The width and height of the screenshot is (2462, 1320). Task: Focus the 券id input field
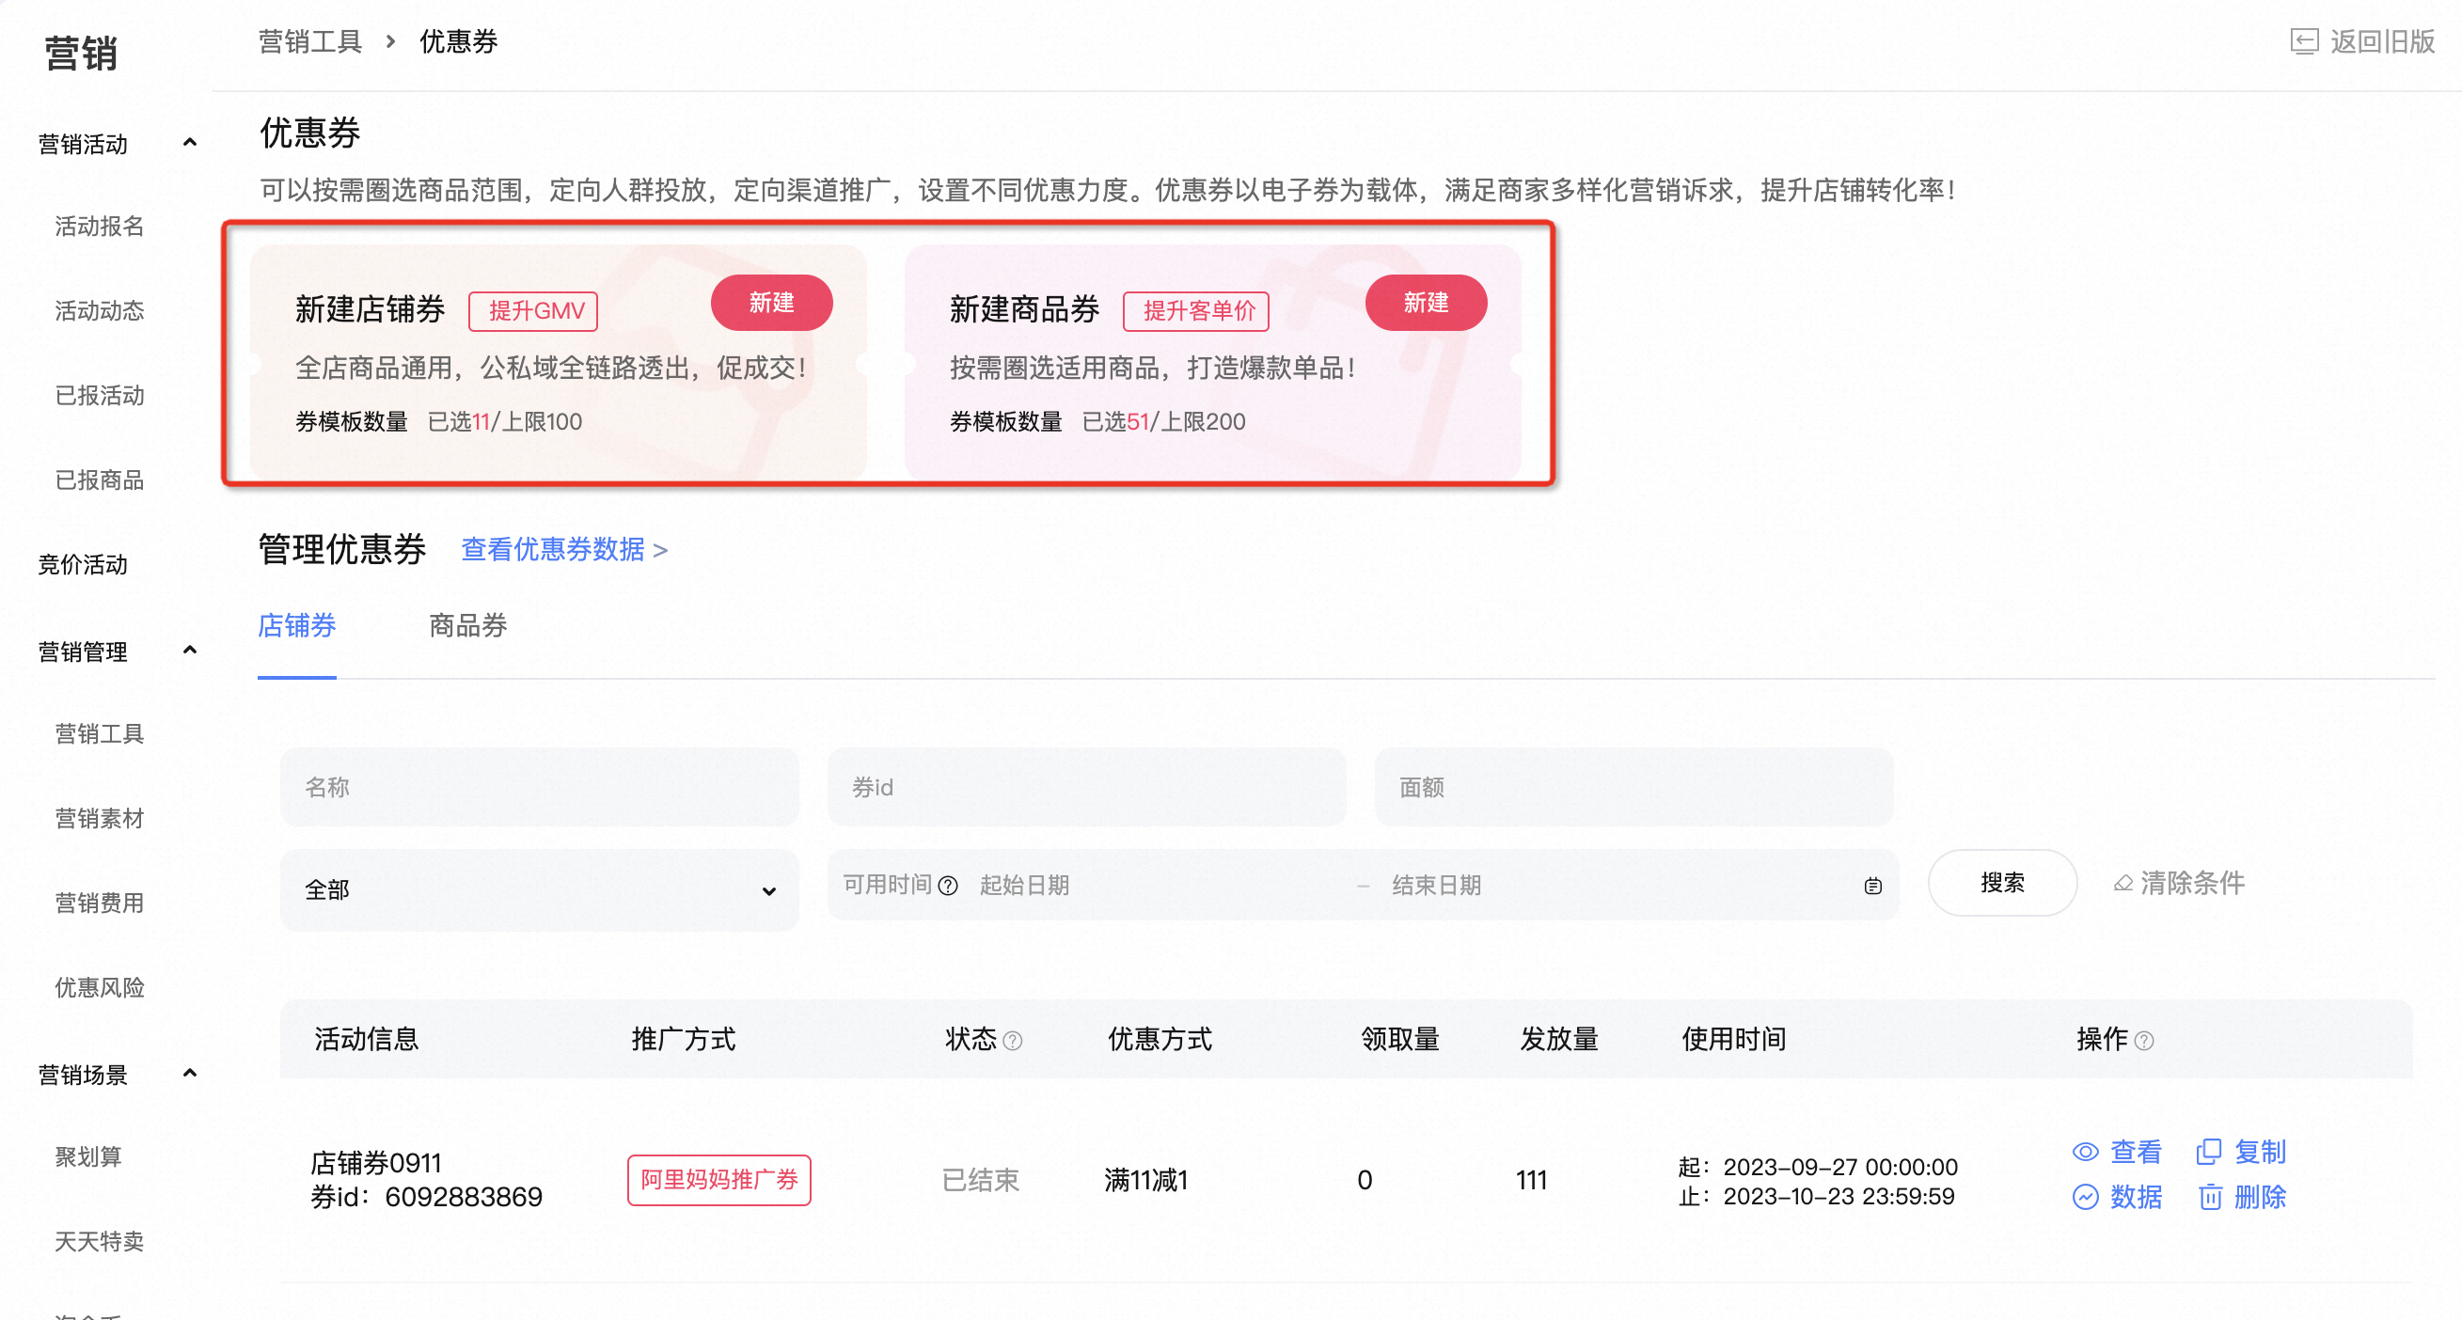[1087, 788]
